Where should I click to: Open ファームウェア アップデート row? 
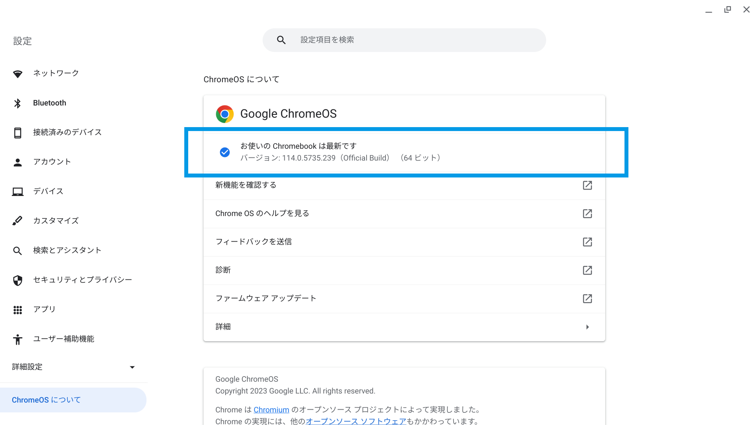tap(404, 299)
